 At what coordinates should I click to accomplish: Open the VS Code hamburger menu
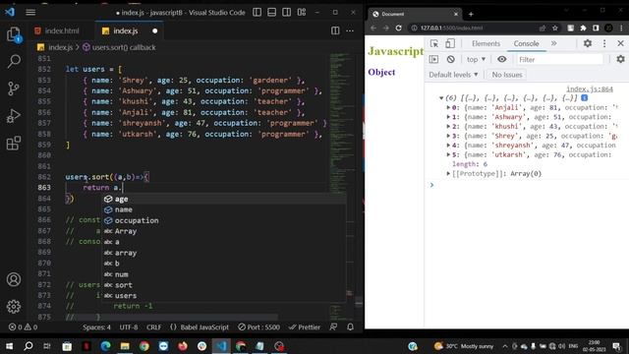pos(30,13)
